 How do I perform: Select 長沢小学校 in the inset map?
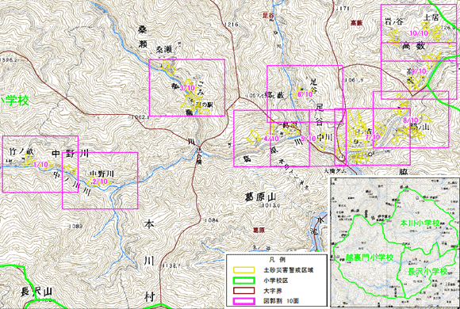coord(427,271)
